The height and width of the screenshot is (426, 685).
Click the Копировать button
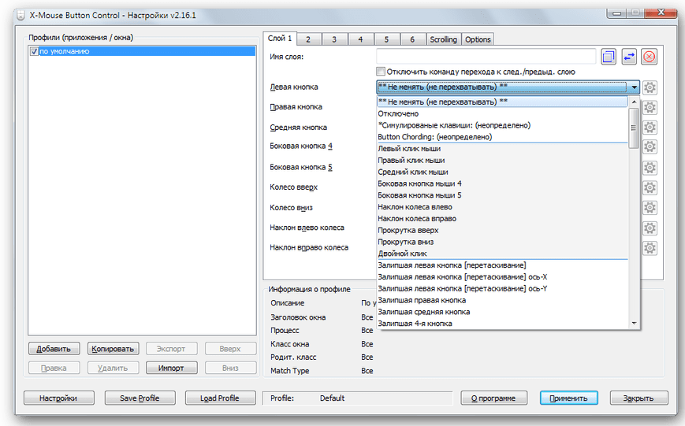click(x=113, y=349)
